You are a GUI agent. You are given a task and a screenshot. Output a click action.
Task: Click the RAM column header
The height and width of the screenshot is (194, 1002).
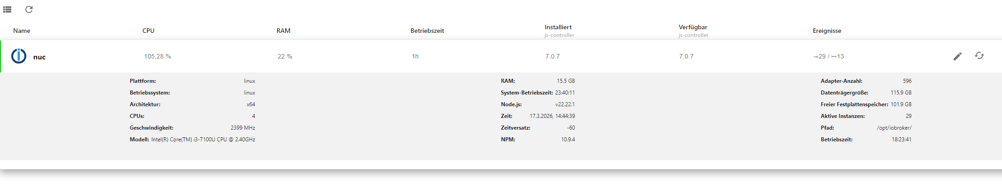pos(283,31)
